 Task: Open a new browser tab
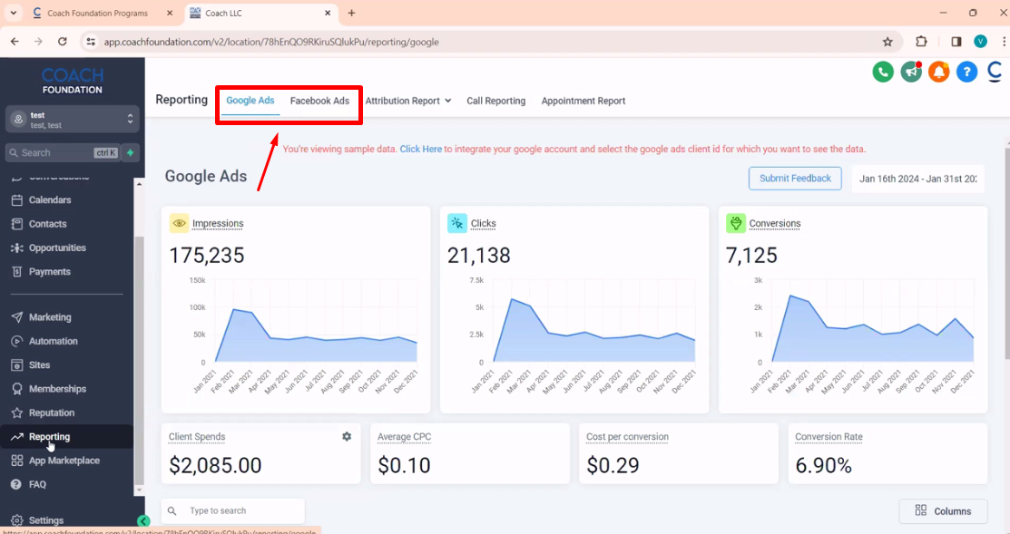pyautogui.click(x=351, y=13)
